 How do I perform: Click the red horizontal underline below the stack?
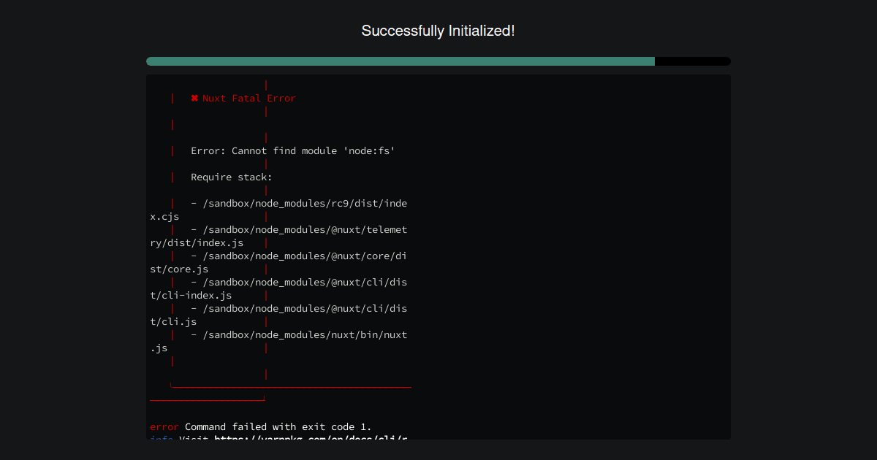(292, 386)
